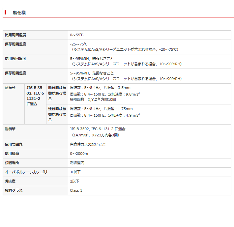Click the 定加速度：9.8m/s² line
This screenshot has height=227, width=234.
point(105,94)
